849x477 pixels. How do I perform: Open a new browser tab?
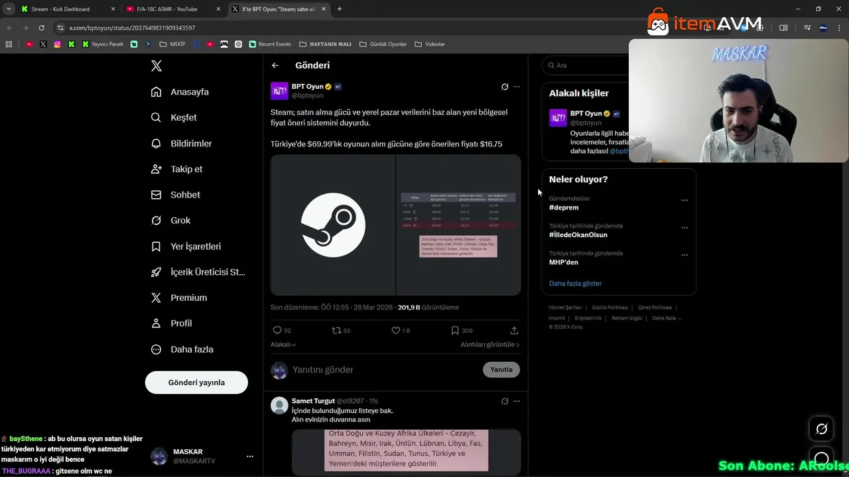(340, 9)
